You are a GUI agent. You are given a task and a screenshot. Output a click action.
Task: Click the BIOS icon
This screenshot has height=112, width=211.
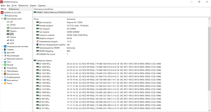pos(8,40)
